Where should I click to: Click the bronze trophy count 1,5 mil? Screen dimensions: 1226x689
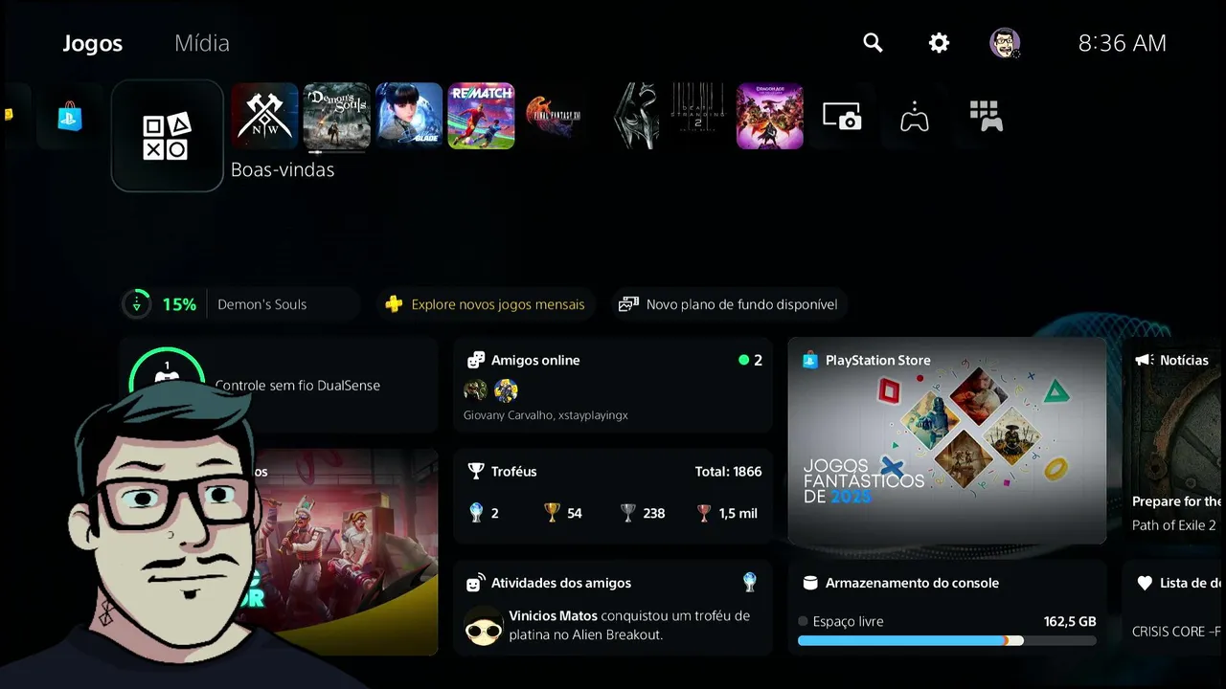pos(727,513)
